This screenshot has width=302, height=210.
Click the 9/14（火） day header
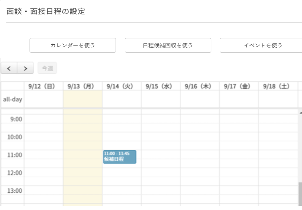pos(121,86)
